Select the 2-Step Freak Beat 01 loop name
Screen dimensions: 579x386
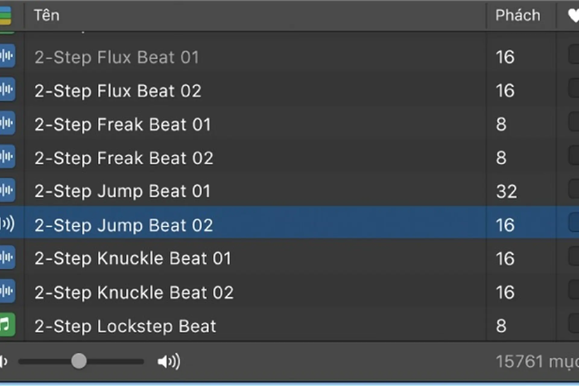pos(122,125)
